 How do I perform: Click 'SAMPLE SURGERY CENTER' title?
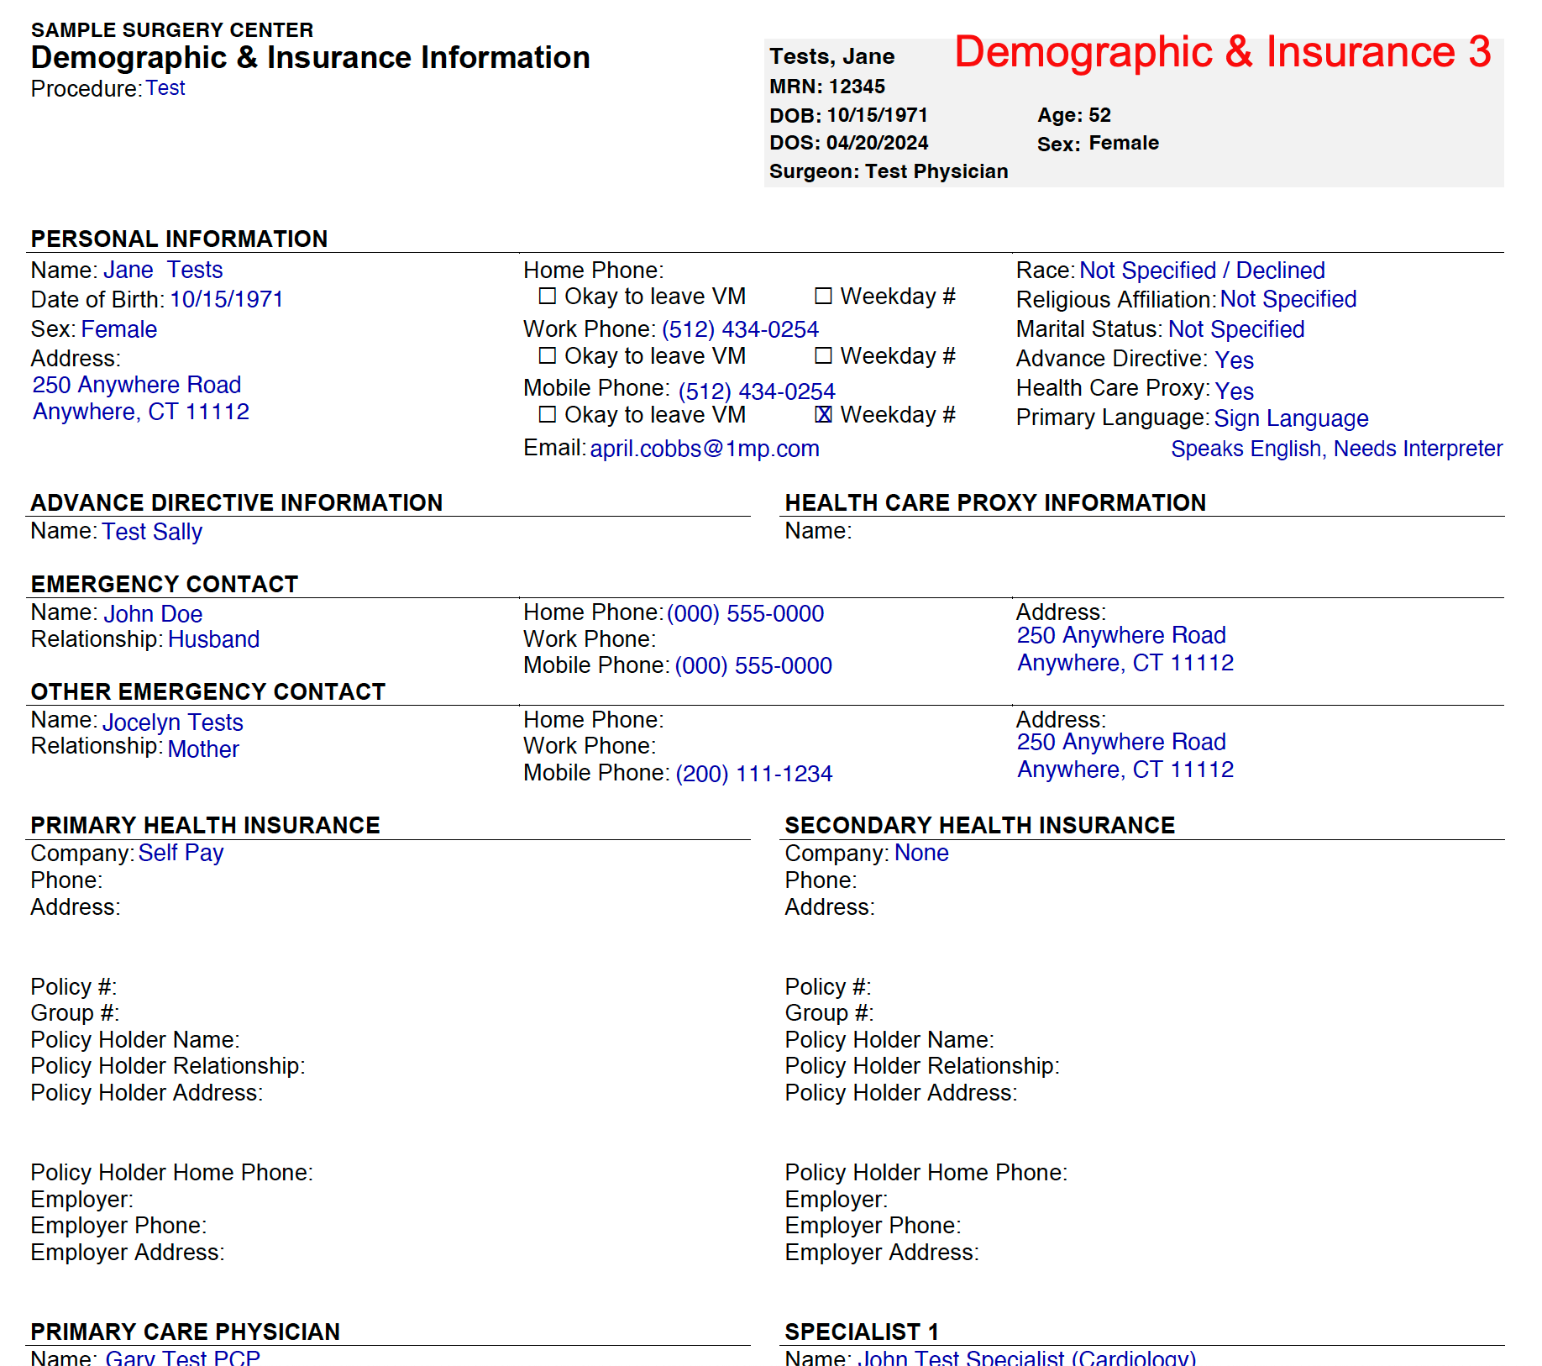click(x=172, y=30)
